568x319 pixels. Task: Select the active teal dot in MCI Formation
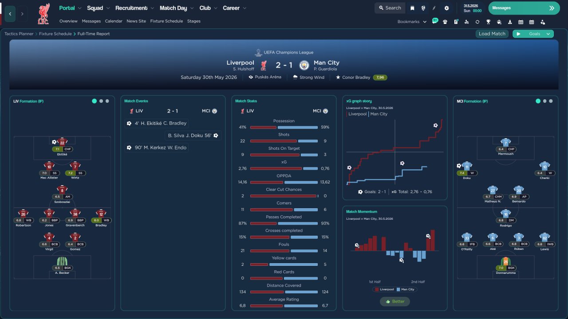click(x=538, y=101)
